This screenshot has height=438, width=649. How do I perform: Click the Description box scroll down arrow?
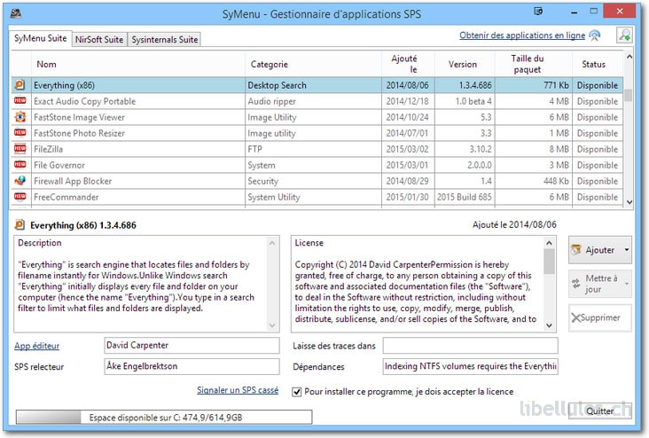272,325
